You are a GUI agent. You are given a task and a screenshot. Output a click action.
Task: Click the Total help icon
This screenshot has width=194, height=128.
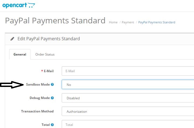(52, 125)
